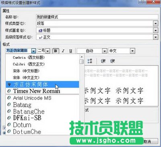Image resolution: width=161 pixels, height=147 pixels.
Task: Pick Arial Unicode MS font
Action: [x=42, y=98]
